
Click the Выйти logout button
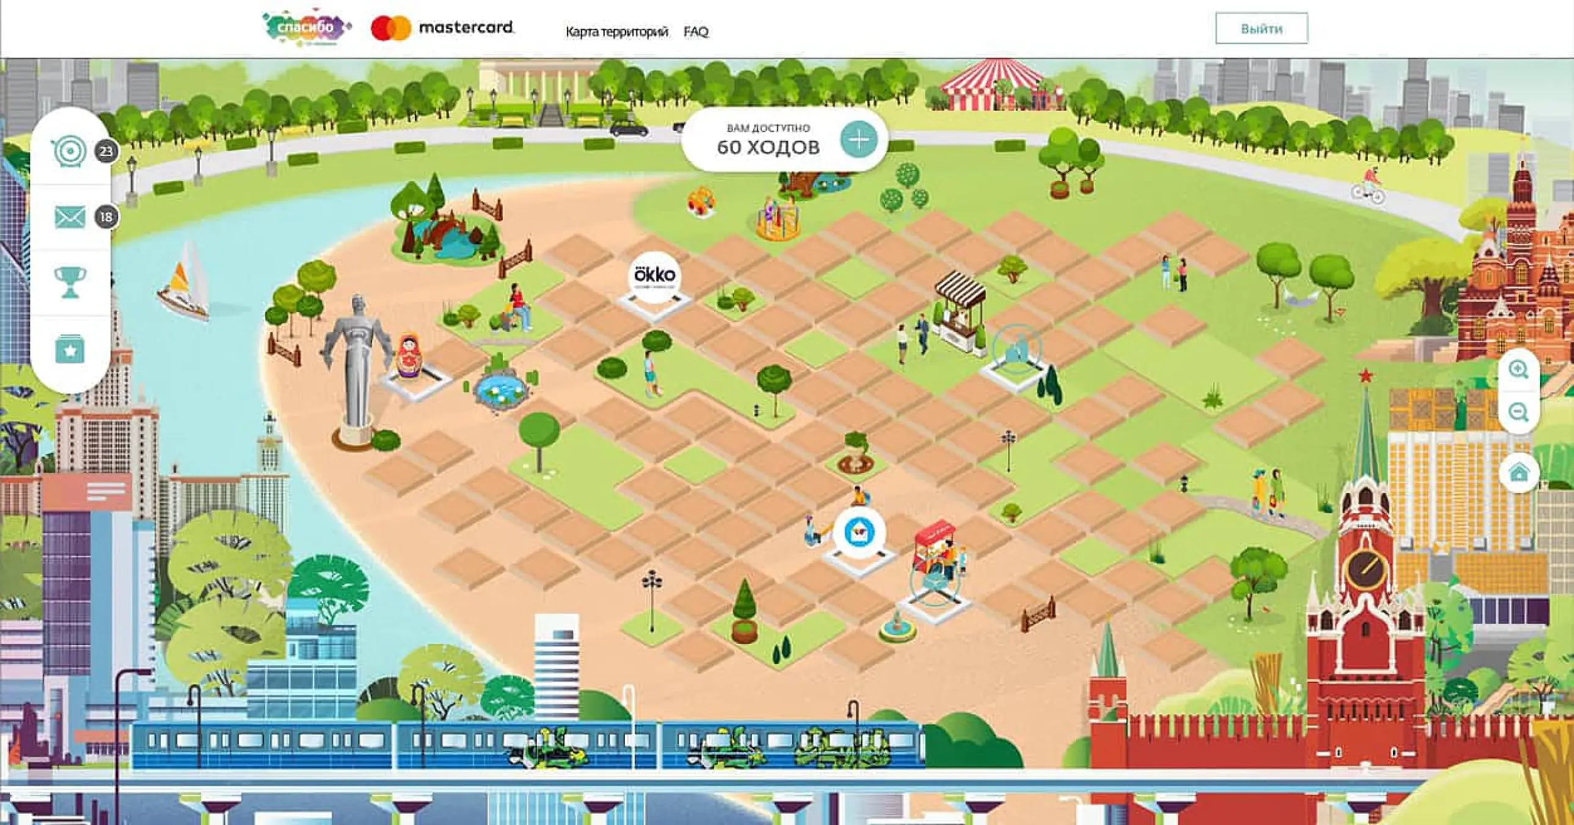click(1261, 29)
